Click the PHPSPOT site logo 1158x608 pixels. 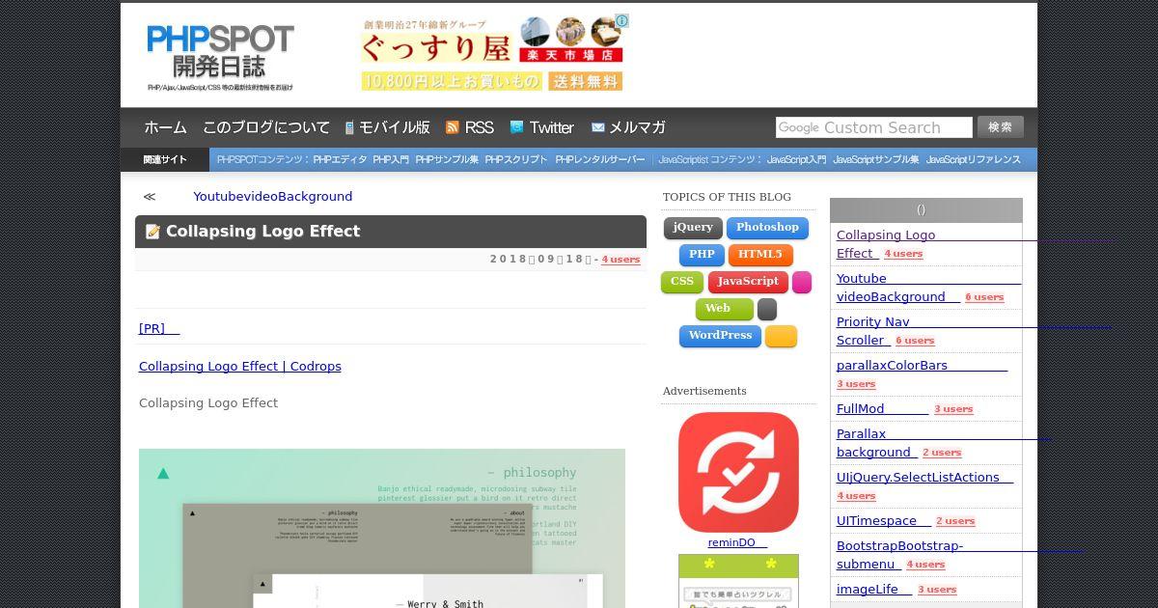click(220, 58)
